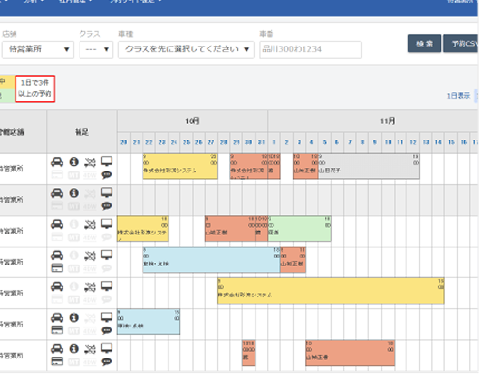Screen dimensions: 479x374
Task: Click the 車番 license plate input field
Action: 310,49
